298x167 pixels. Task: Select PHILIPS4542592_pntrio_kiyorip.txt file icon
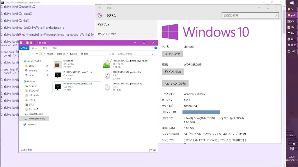click(x=107, y=64)
